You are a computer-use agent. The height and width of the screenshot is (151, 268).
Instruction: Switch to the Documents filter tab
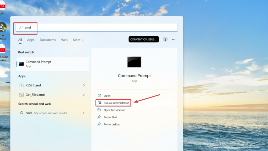tap(48, 40)
